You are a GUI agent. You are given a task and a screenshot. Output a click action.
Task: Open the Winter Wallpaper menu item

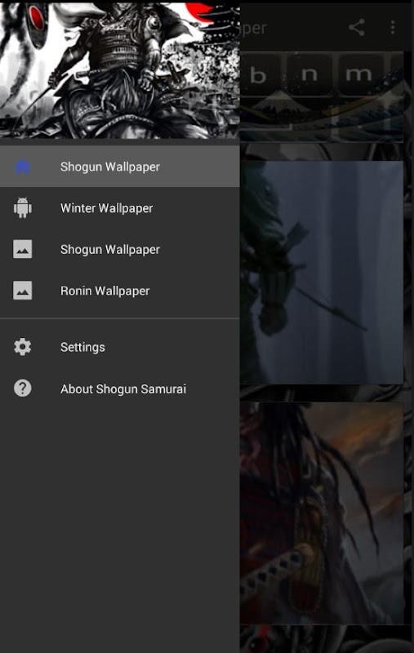pyautogui.click(x=119, y=208)
